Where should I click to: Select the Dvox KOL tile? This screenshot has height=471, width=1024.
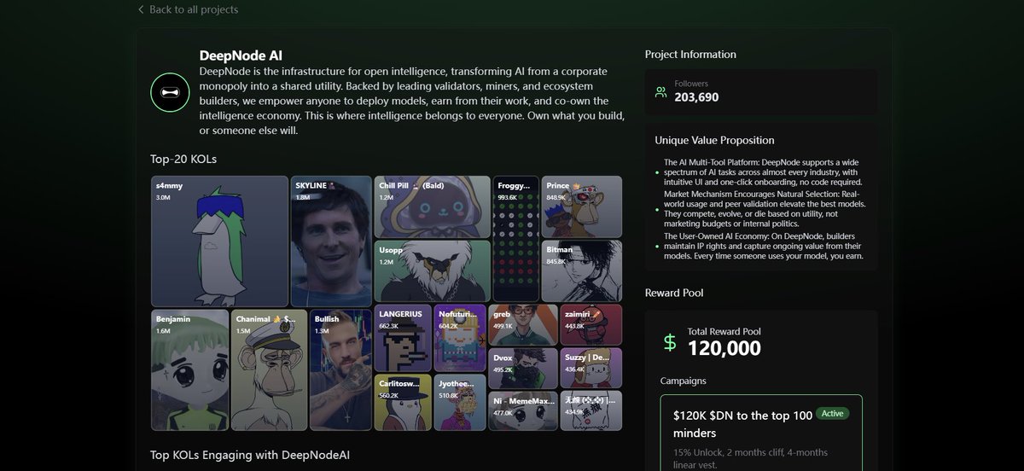(x=523, y=368)
